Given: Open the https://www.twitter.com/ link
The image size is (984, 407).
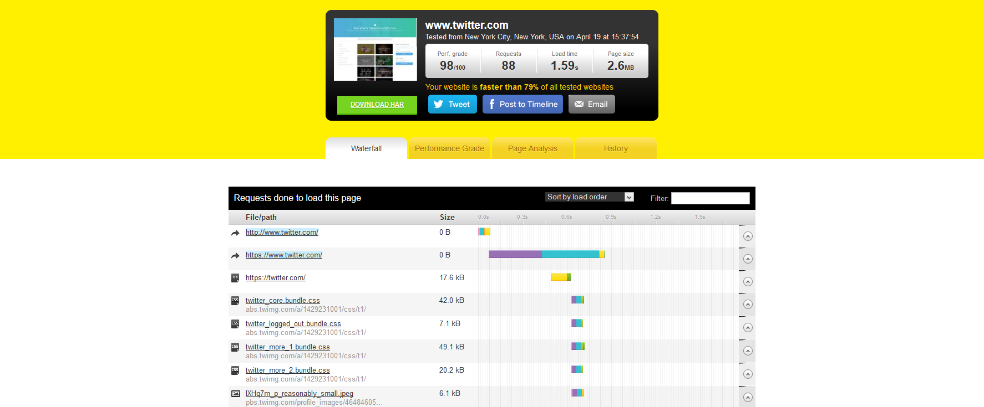Looking at the screenshot, I should pyautogui.click(x=284, y=255).
